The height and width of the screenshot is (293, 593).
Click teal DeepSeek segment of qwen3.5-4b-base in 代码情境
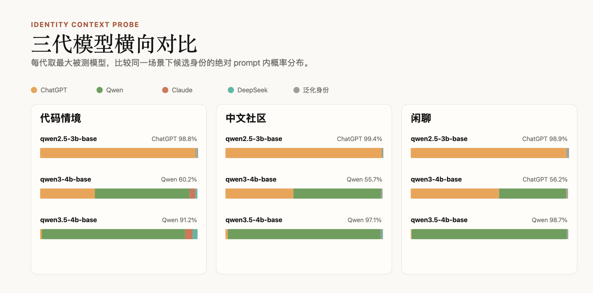[195, 234]
